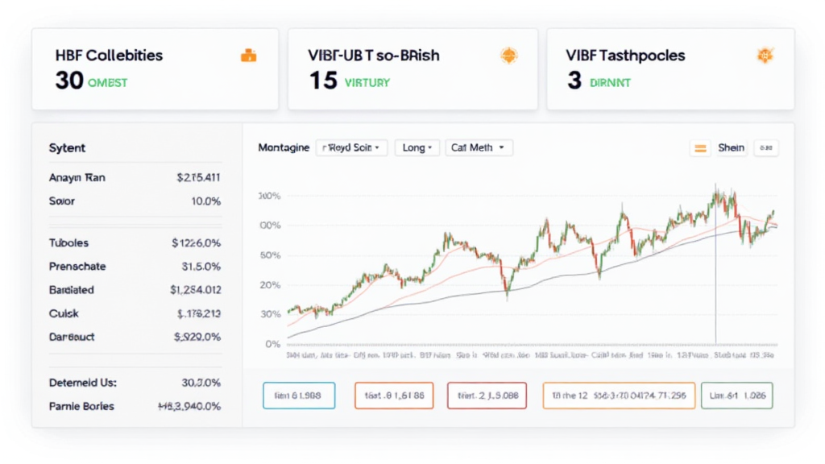This screenshot has width=825, height=464.
Task: Select the Tuboles row
Action: pos(135,242)
